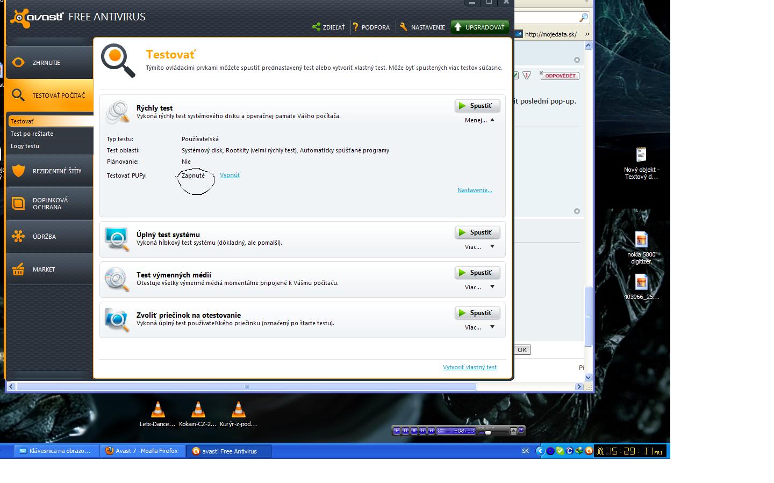Click the ODPOVĚDĚT reply button in Firefox
Screen dimensions: 774x483
tap(559, 76)
